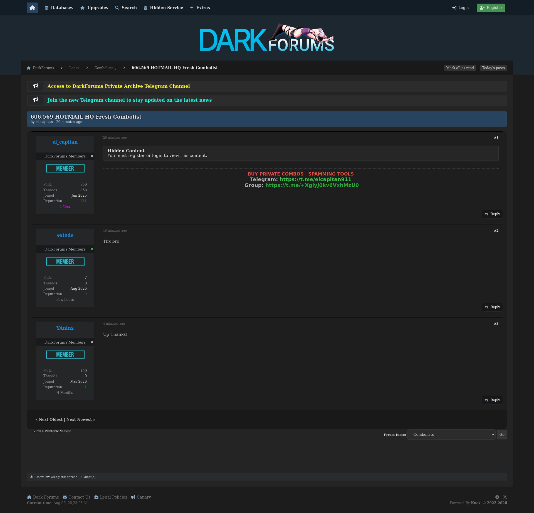Click estods' MEMBER badge
Image resolution: width=534 pixels, height=513 pixels.
point(65,262)
